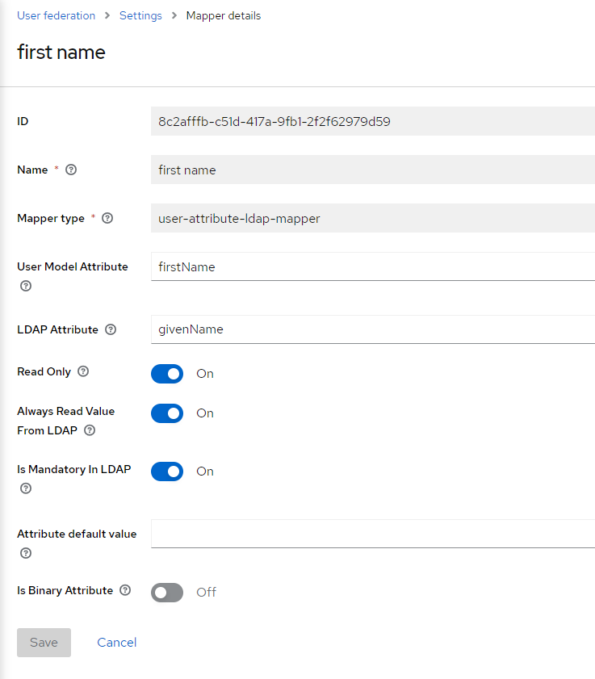Open Always Read Value From LDAP help
The image size is (595, 679).
pyautogui.click(x=90, y=431)
